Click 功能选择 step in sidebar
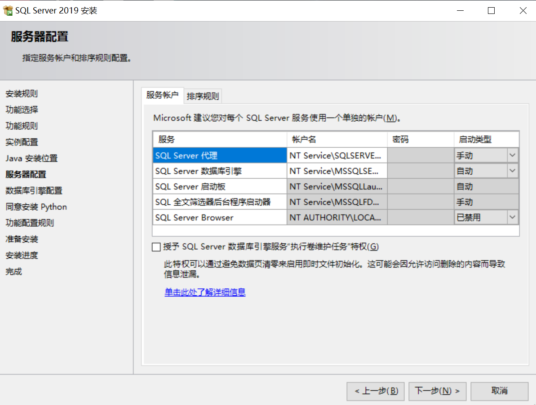 coord(22,110)
